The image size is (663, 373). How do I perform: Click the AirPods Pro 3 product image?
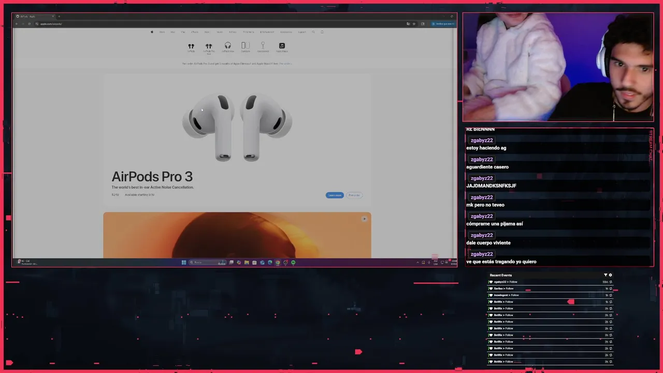pyautogui.click(x=237, y=127)
